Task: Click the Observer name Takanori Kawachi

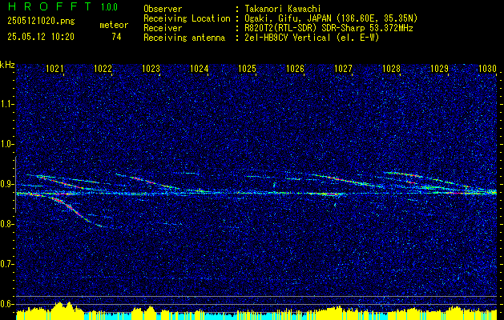Action: (281, 9)
